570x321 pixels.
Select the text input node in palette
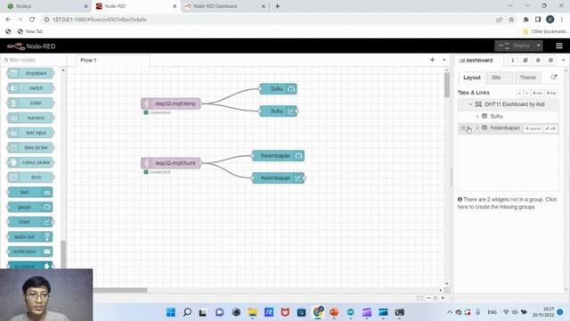click(x=30, y=133)
